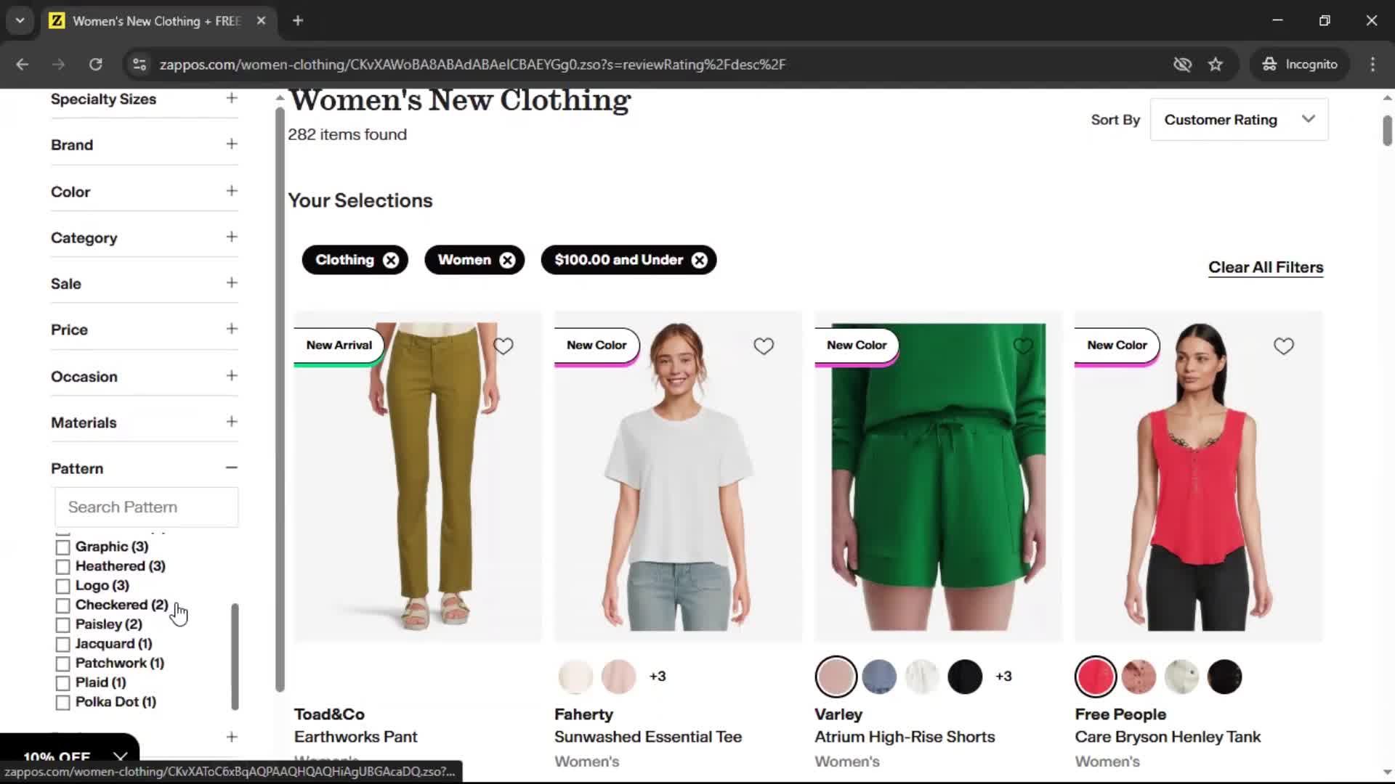Check the Heathered pattern filter
The height and width of the screenshot is (784, 1395).
coord(62,566)
